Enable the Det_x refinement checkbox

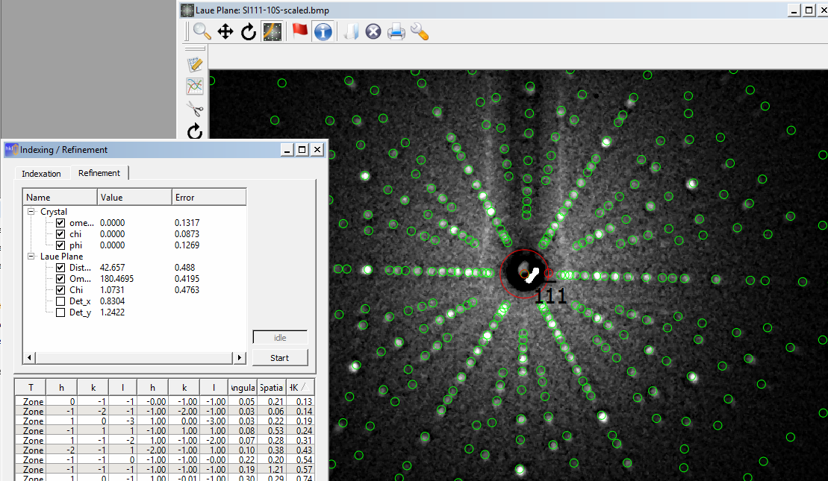60,301
